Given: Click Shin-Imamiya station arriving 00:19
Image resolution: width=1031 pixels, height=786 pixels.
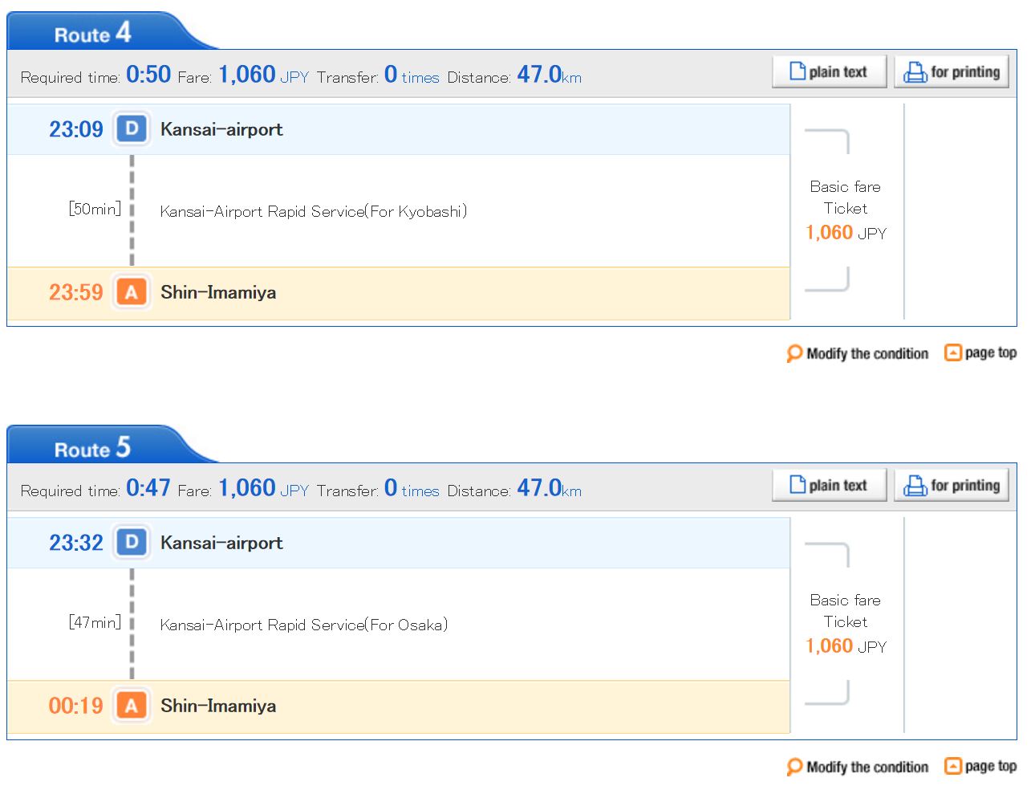Looking at the screenshot, I should [218, 706].
